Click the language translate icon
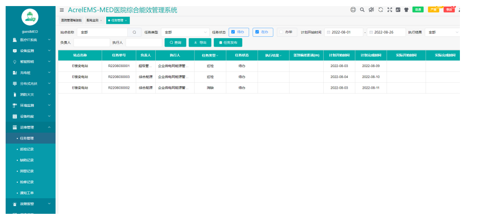 [x=398, y=10]
